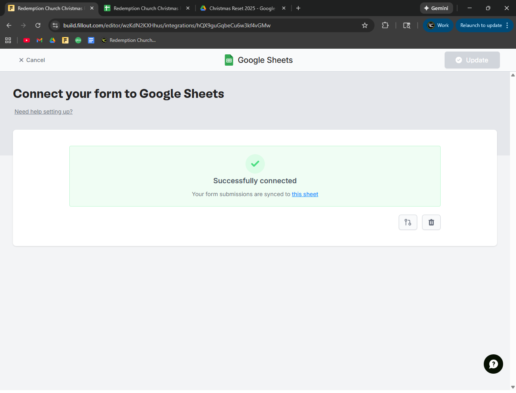The height and width of the screenshot is (393, 516).
Task: Bookmark this page with the star icon
Action: tap(365, 25)
